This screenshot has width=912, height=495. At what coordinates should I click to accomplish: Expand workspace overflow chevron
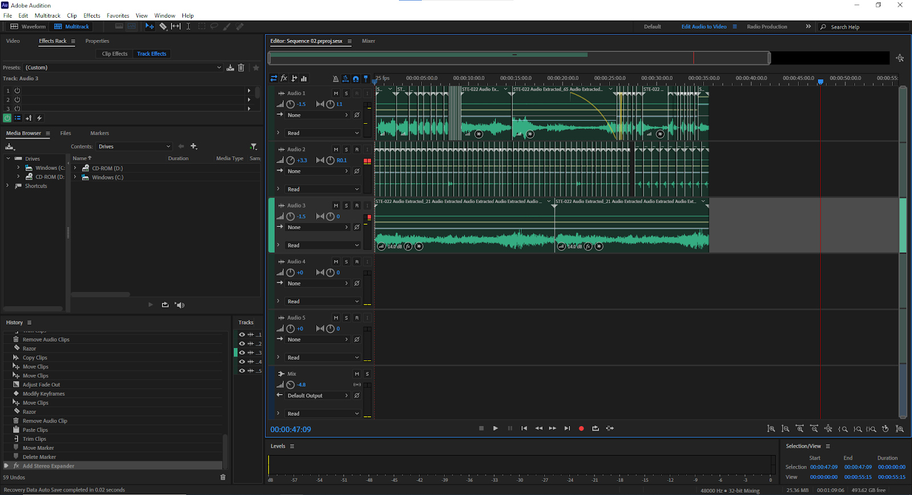808,26
